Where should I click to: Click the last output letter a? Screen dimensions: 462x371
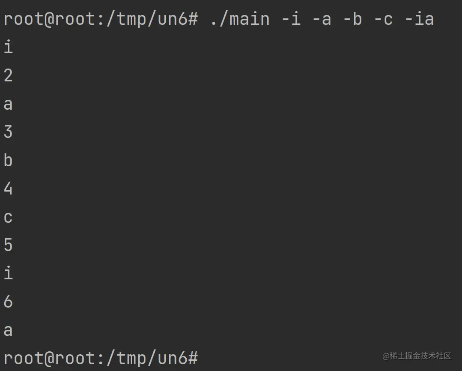(8, 330)
